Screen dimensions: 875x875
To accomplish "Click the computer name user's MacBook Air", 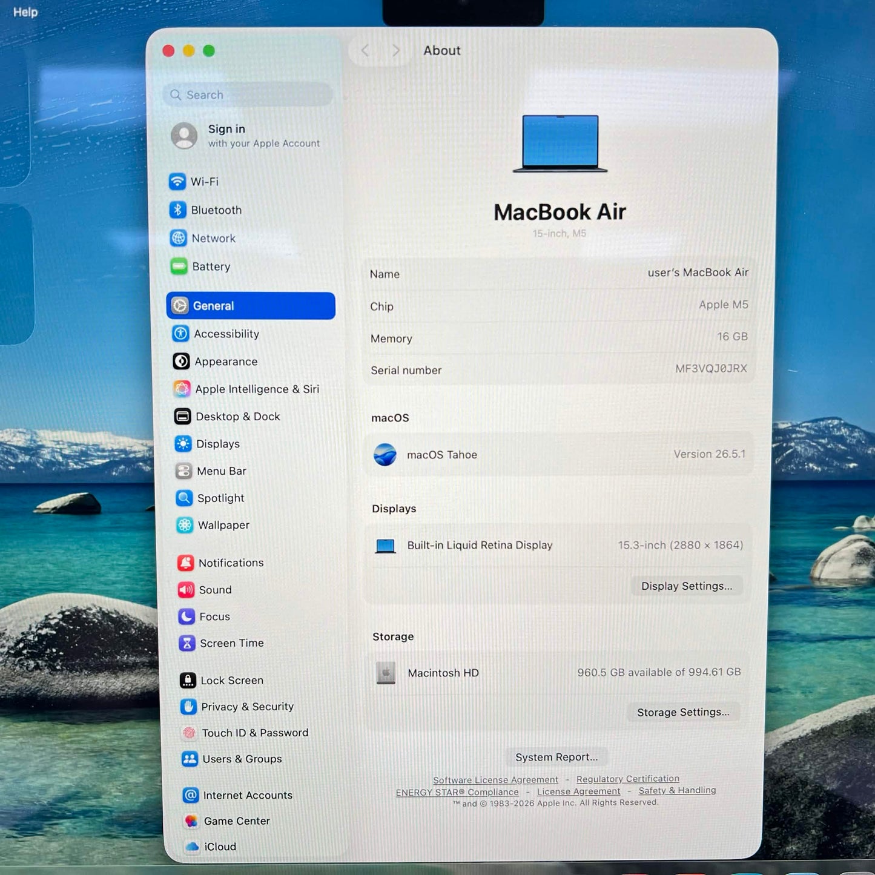I will point(698,272).
